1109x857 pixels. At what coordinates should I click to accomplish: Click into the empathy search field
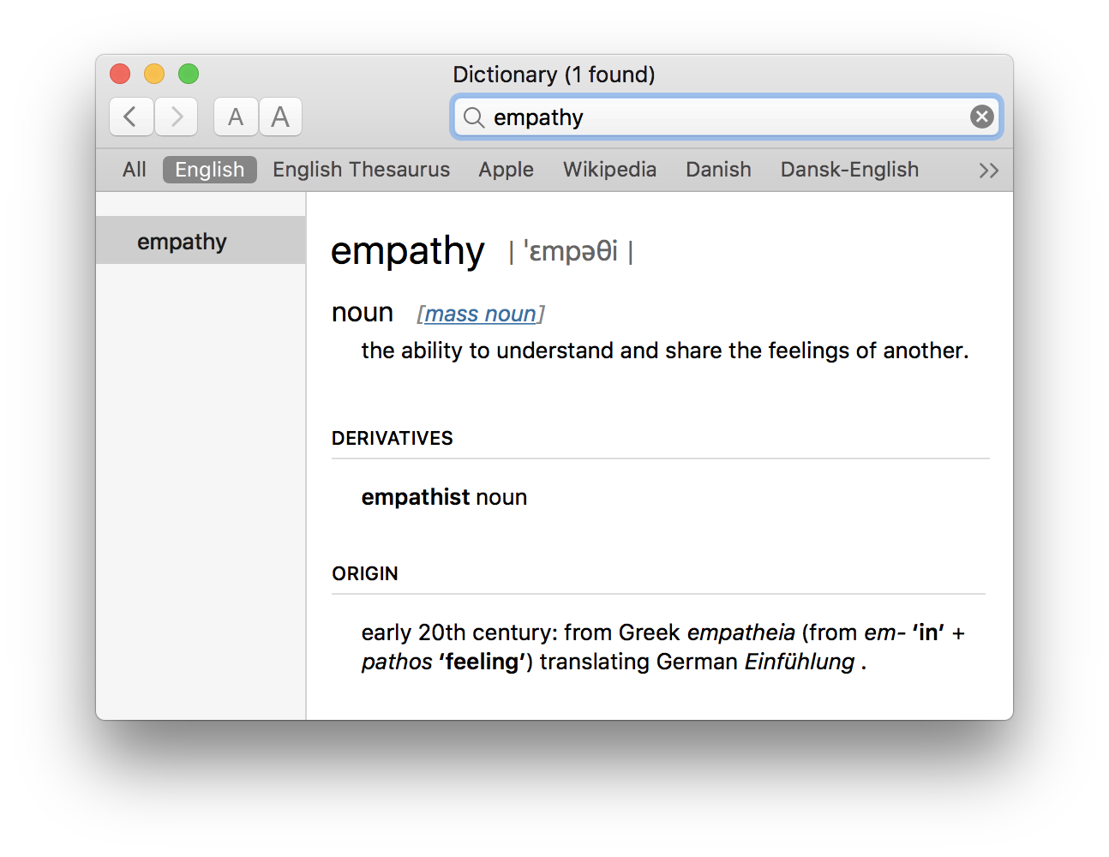coord(727,117)
